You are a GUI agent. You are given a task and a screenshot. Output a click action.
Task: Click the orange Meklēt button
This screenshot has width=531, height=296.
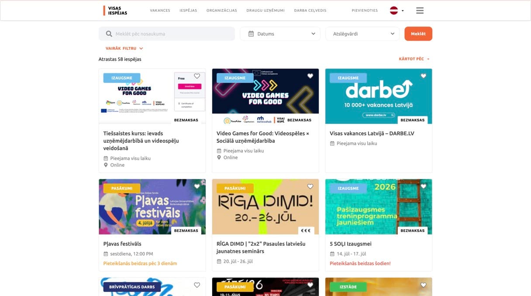coord(418,34)
